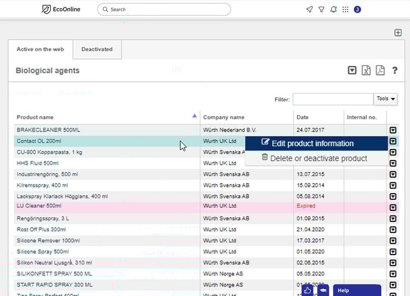410x296 pixels.
Task: Click the add plus icon below header
Action: (398, 33)
